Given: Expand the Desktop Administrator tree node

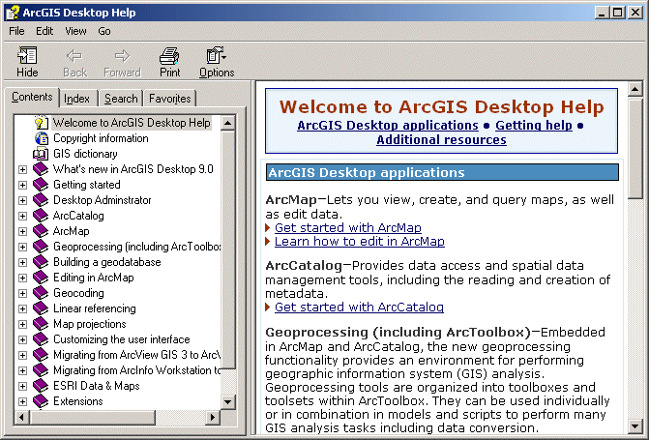Looking at the screenshot, I should coord(23,200).
